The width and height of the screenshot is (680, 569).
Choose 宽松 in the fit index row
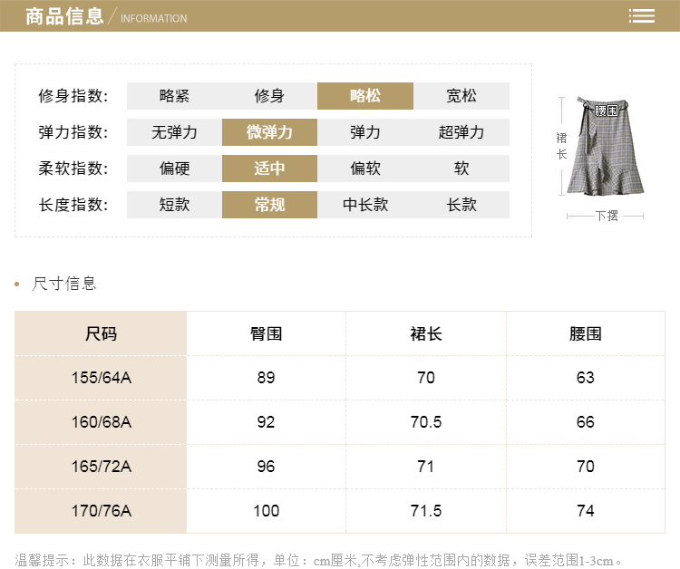click(x=461, y=96)
